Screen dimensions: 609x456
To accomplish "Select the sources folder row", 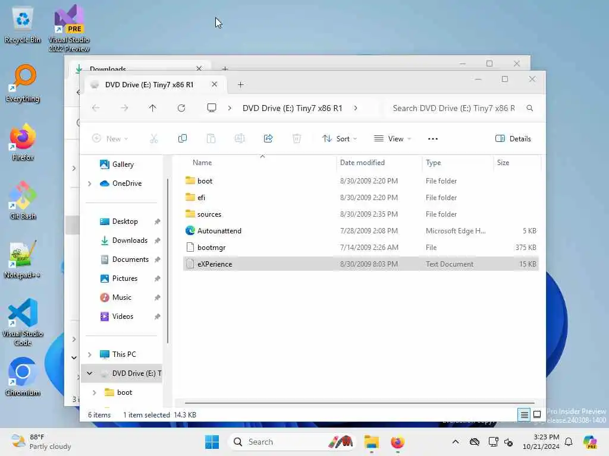I will coord(361,214).
